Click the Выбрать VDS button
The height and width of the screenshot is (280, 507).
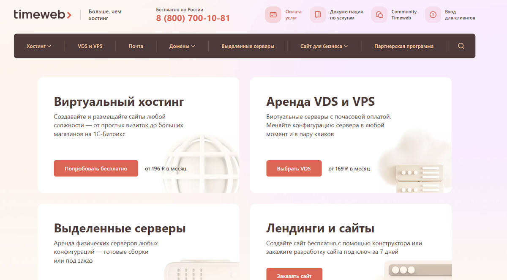click(294, 168)
